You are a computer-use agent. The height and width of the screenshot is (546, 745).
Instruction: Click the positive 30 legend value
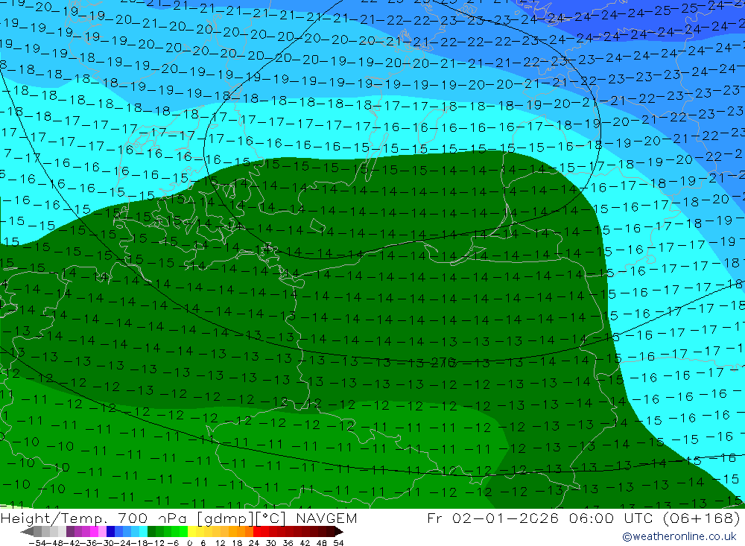tap(271, 543)
